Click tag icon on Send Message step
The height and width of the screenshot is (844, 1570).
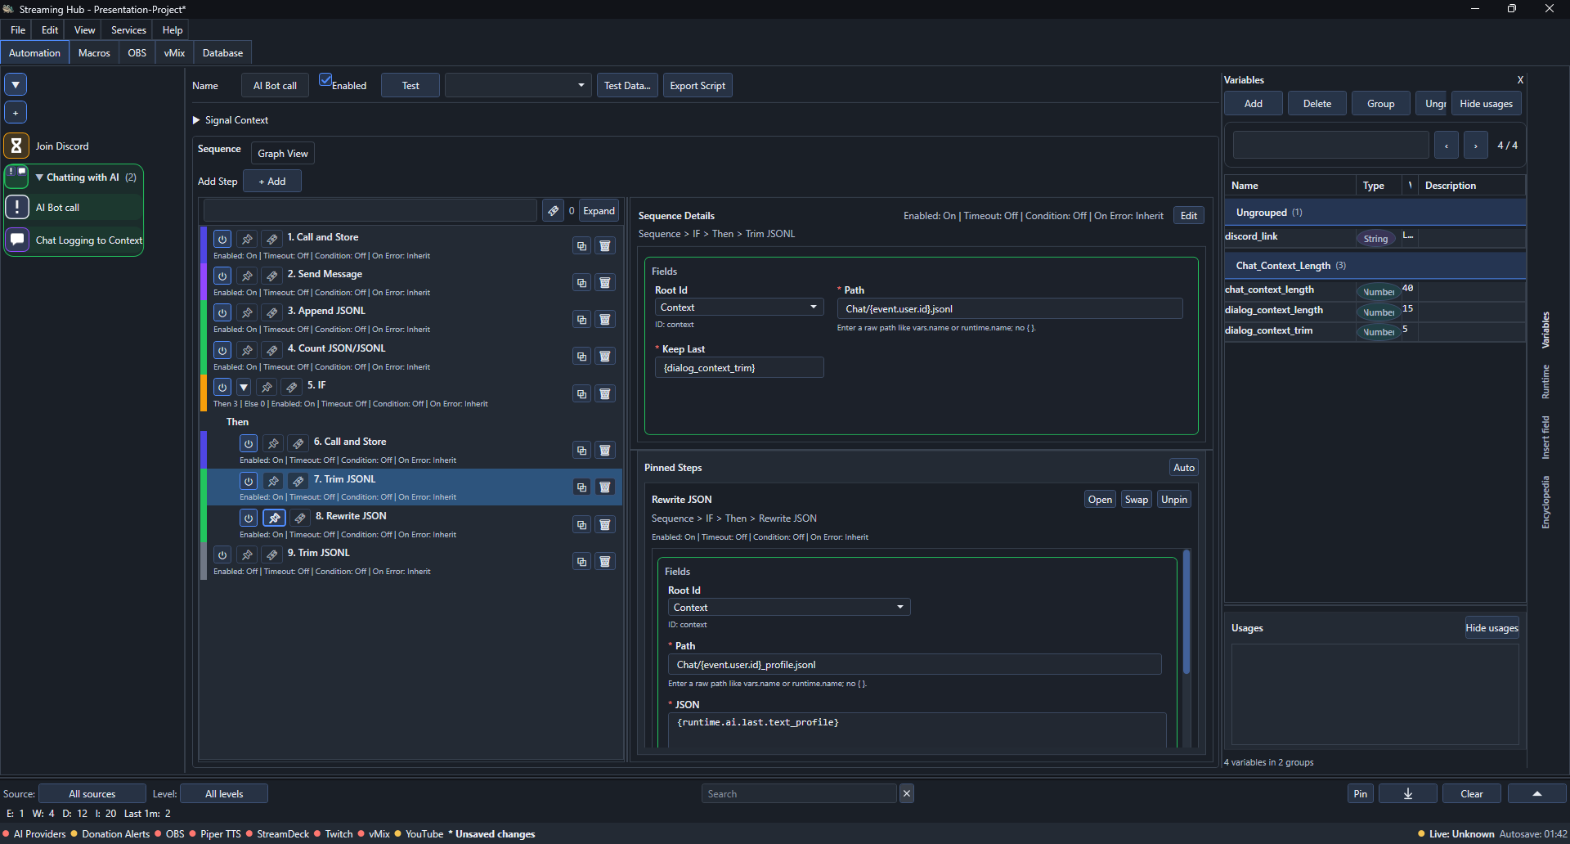272,276
